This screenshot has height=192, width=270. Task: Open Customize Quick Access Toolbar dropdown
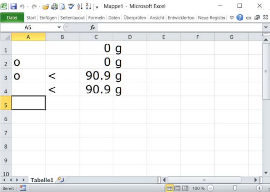97,6
